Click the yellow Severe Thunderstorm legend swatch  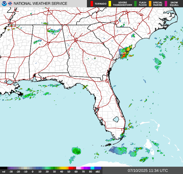[110, 4]
